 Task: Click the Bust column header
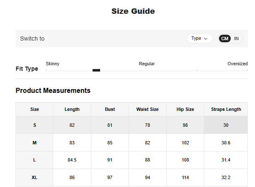[110, 109]
